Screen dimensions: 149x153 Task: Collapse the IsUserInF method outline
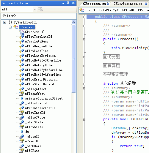84,119
